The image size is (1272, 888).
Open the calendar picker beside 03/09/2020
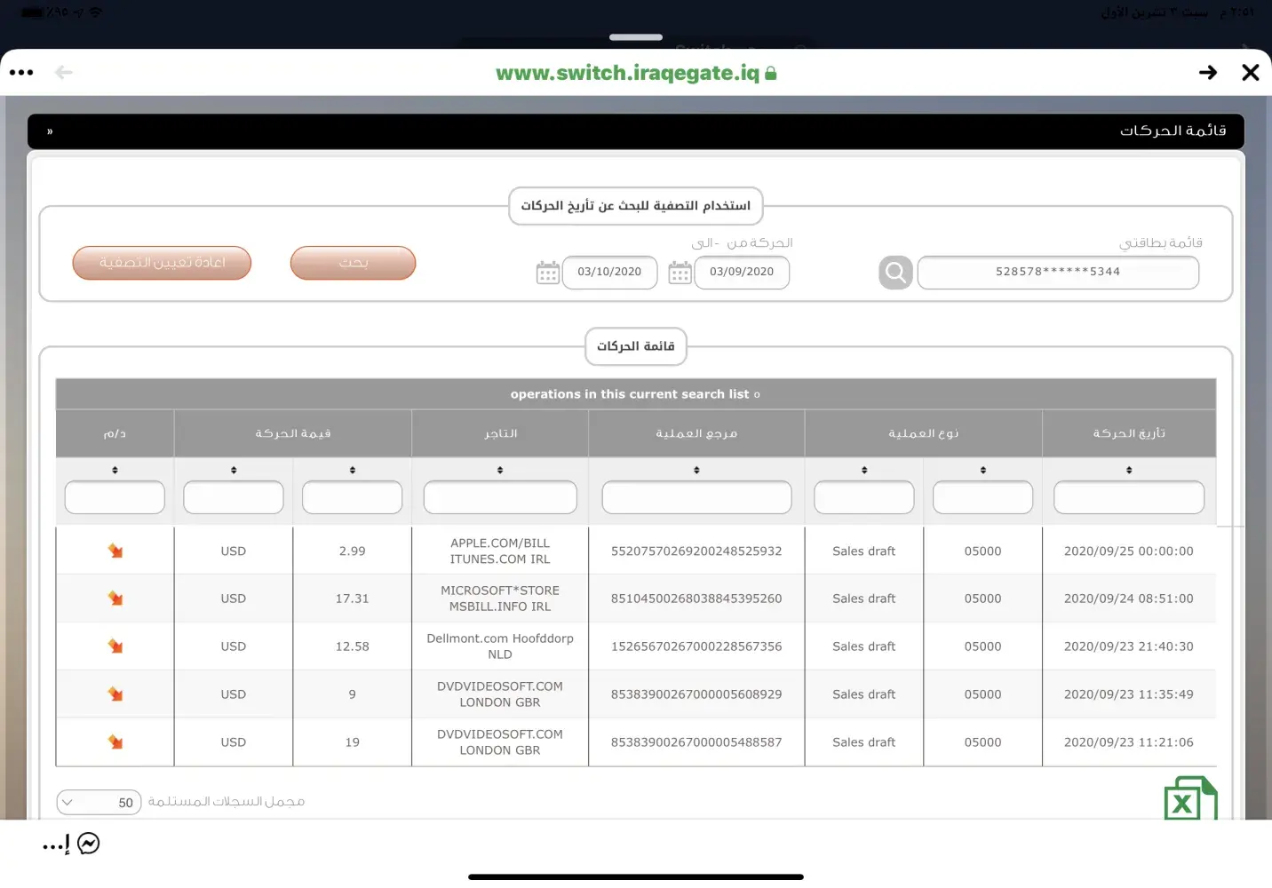[680, 273]
